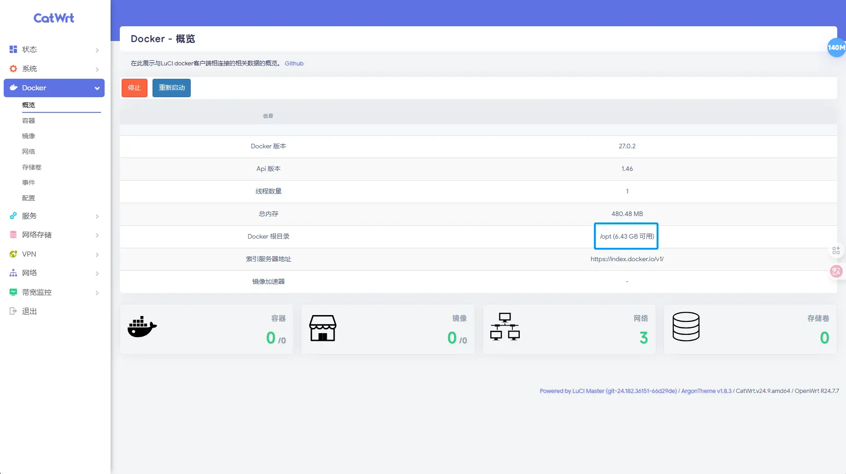
Task: Click the 网络 network tree icon
Action: click(13, 273)
